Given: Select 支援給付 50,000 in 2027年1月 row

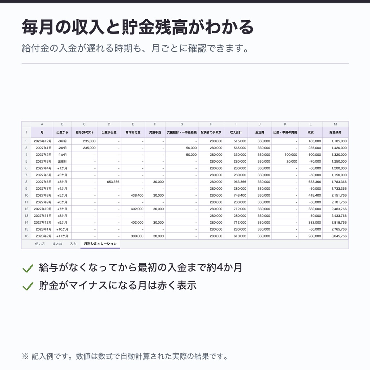Looking at the screenshot, I should point(182,148).
